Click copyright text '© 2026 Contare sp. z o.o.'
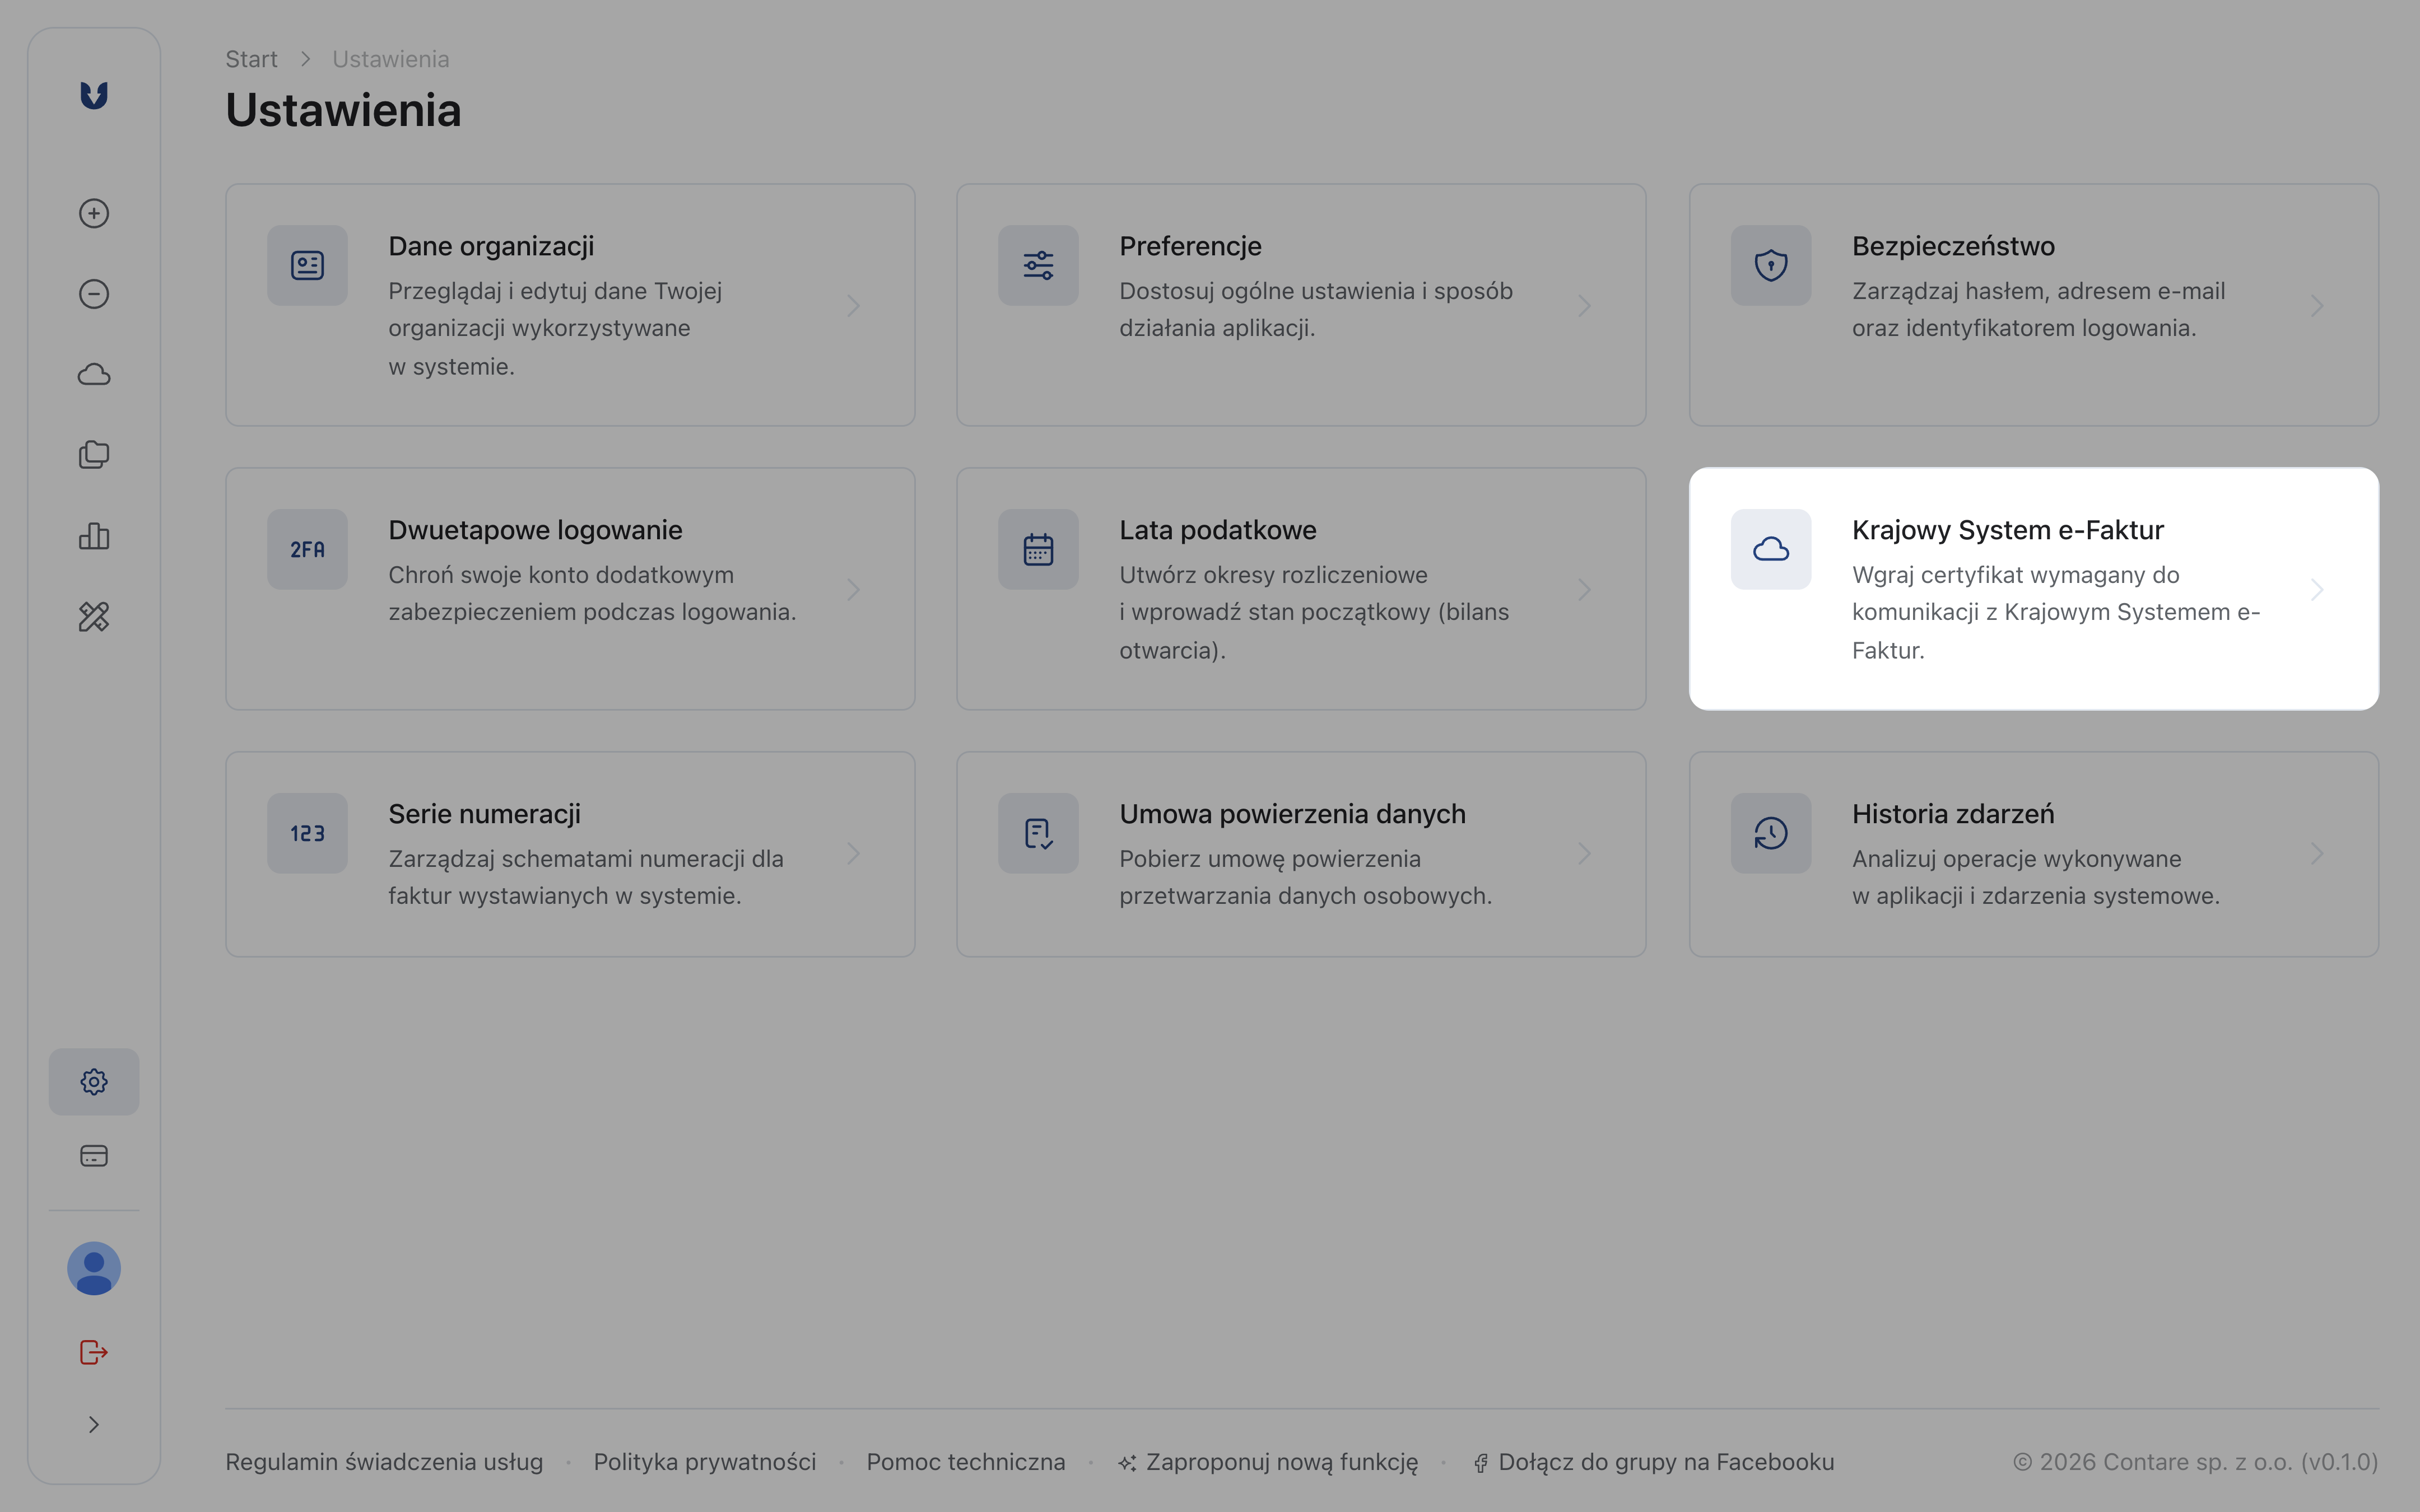This screenshot has width=2420, height=1512. click(2153, 1462)
